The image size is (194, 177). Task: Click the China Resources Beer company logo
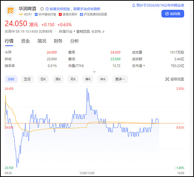(x=10, y=11)
